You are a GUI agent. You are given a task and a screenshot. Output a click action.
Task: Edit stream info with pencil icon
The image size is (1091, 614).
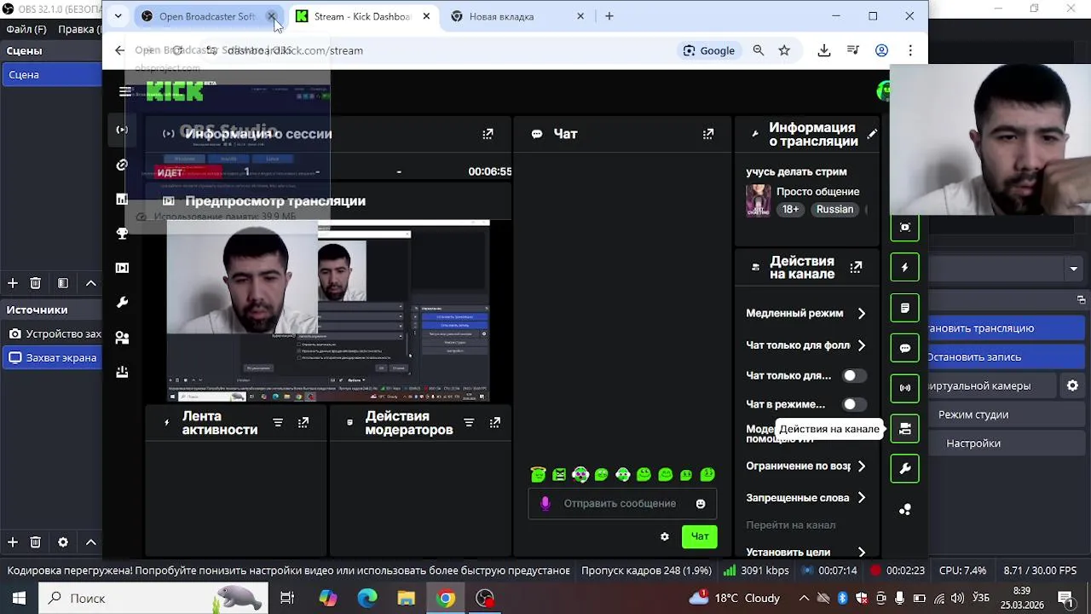(872, 134)
